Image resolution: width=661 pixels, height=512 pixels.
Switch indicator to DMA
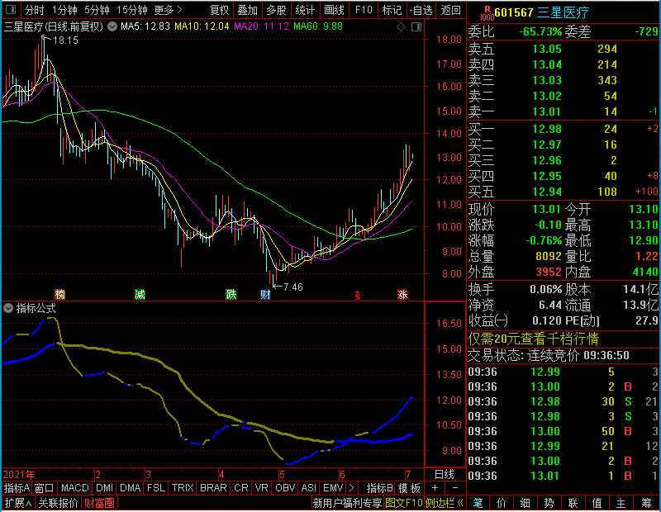coord(130,488)
